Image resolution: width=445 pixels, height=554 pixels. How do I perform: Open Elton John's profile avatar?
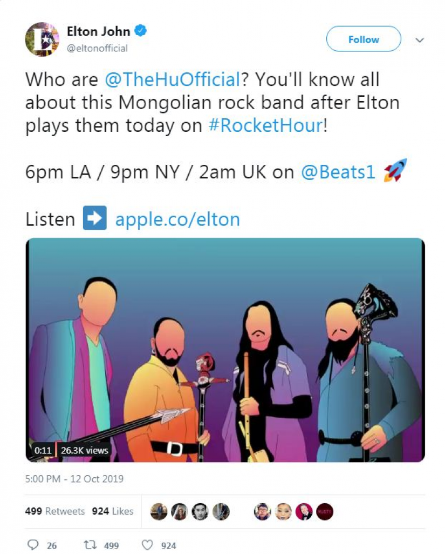(42, 39)
